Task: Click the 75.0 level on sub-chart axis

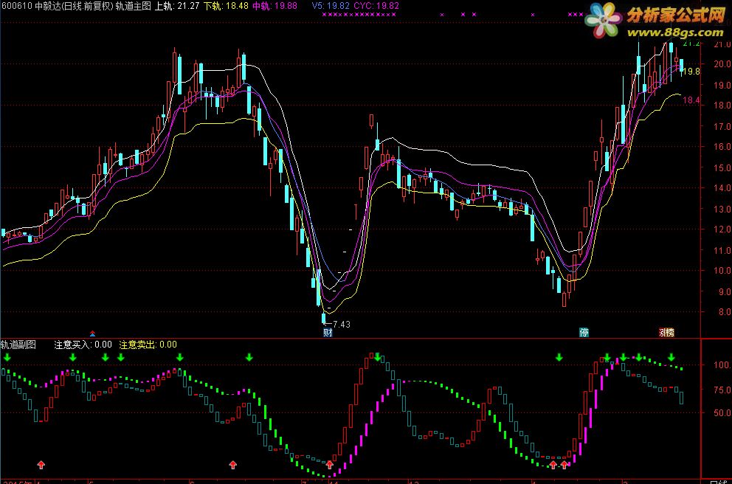Action: click(722, 390)
